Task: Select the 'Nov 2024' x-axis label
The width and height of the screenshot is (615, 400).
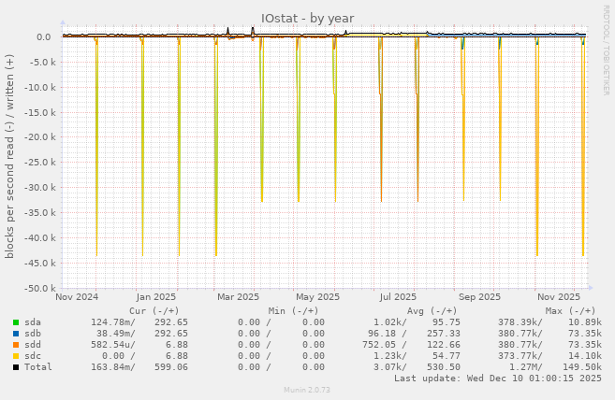Action: click(77, 297)
